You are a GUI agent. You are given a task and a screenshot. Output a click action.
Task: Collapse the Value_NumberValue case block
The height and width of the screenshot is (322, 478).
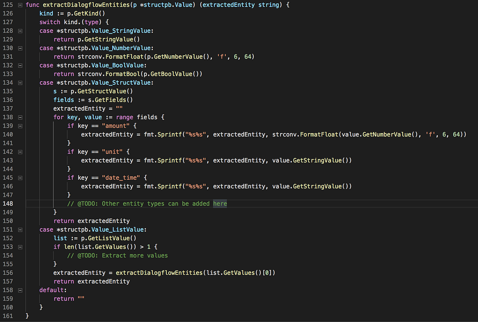[20, 48]
